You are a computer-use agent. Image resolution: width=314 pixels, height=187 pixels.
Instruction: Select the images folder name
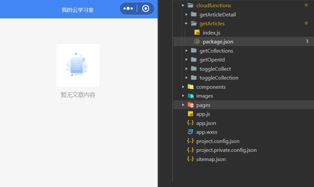click(x=205, y=96)
